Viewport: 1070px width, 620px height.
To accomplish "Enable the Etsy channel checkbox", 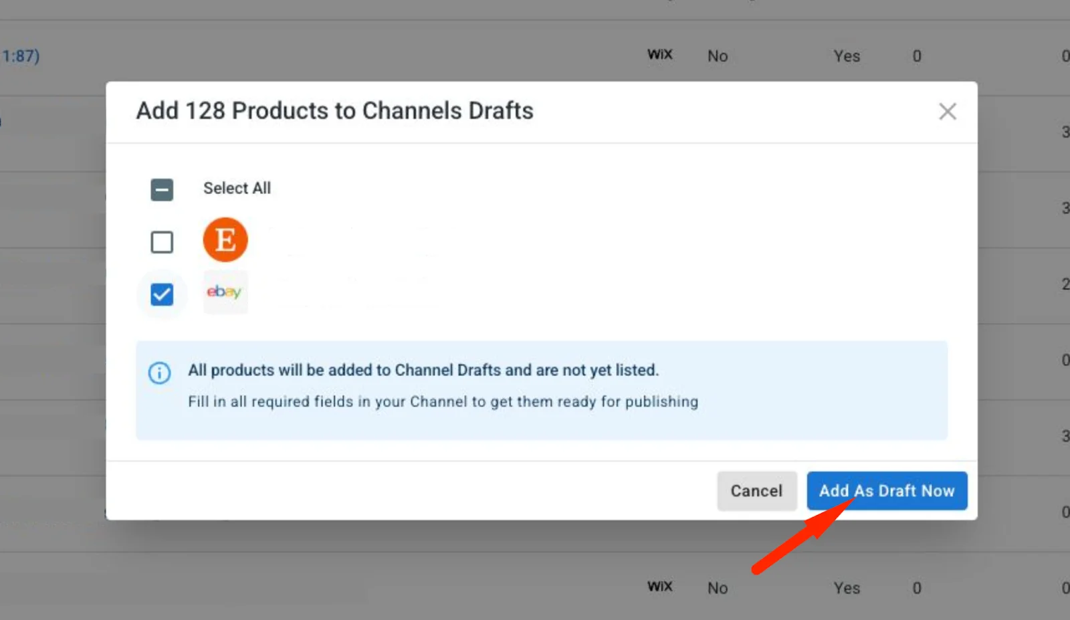I will pyautogui.click(x=161, y=241).
